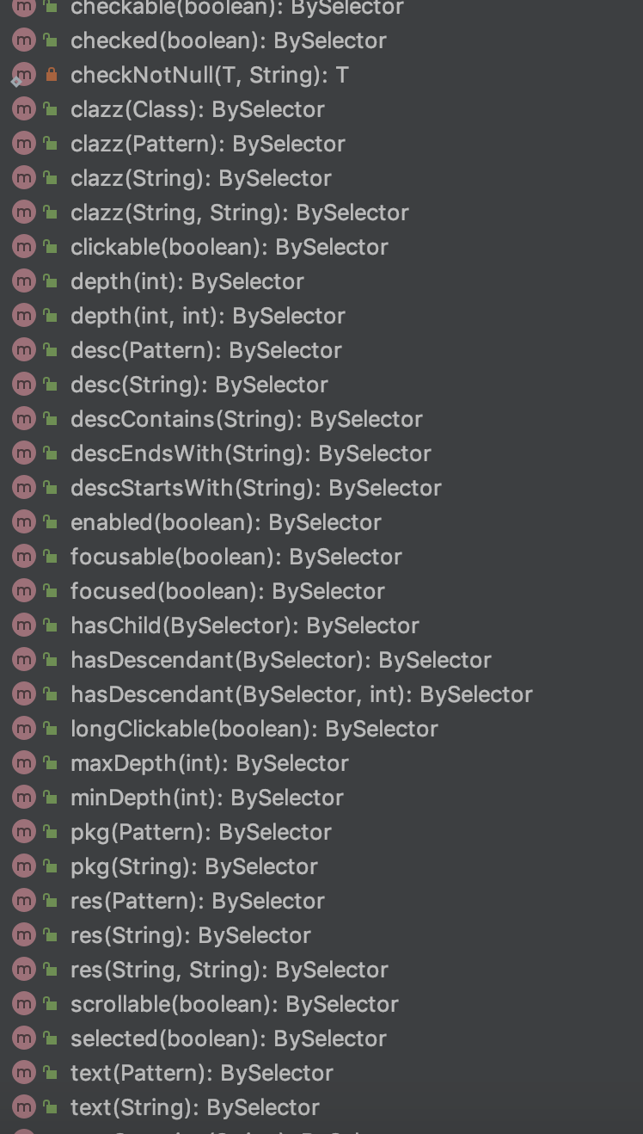Select res(String, String) method

tap(229, 970)
